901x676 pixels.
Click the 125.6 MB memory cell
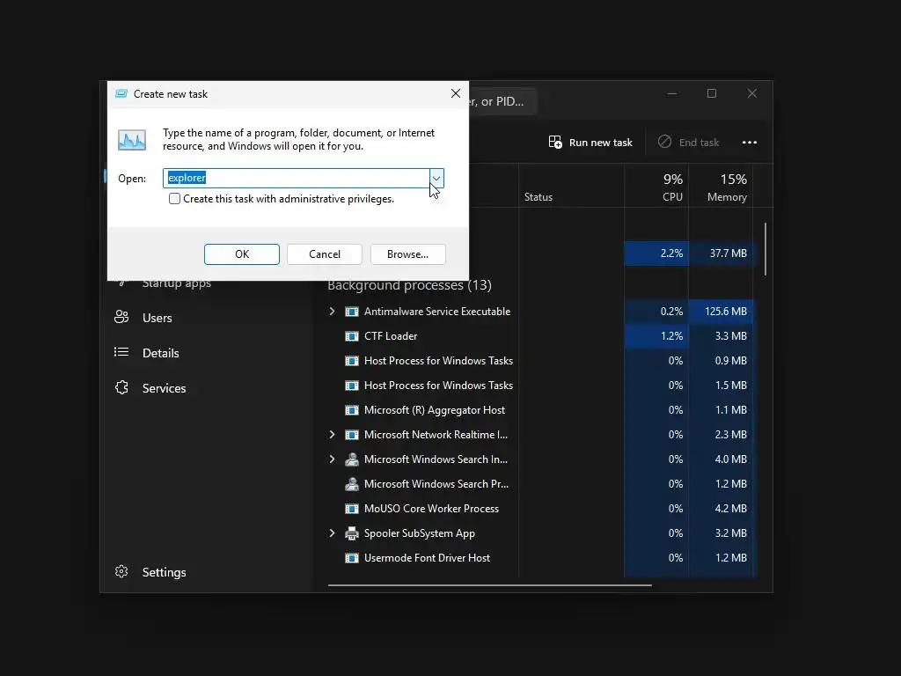point(722,311)
